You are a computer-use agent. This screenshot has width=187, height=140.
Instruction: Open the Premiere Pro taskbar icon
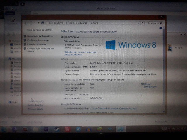(x=46, y=129)
